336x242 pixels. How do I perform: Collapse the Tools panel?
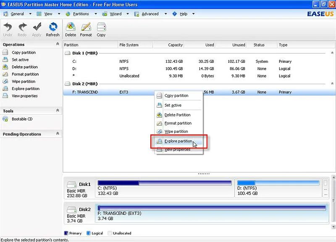click(58, 111)
